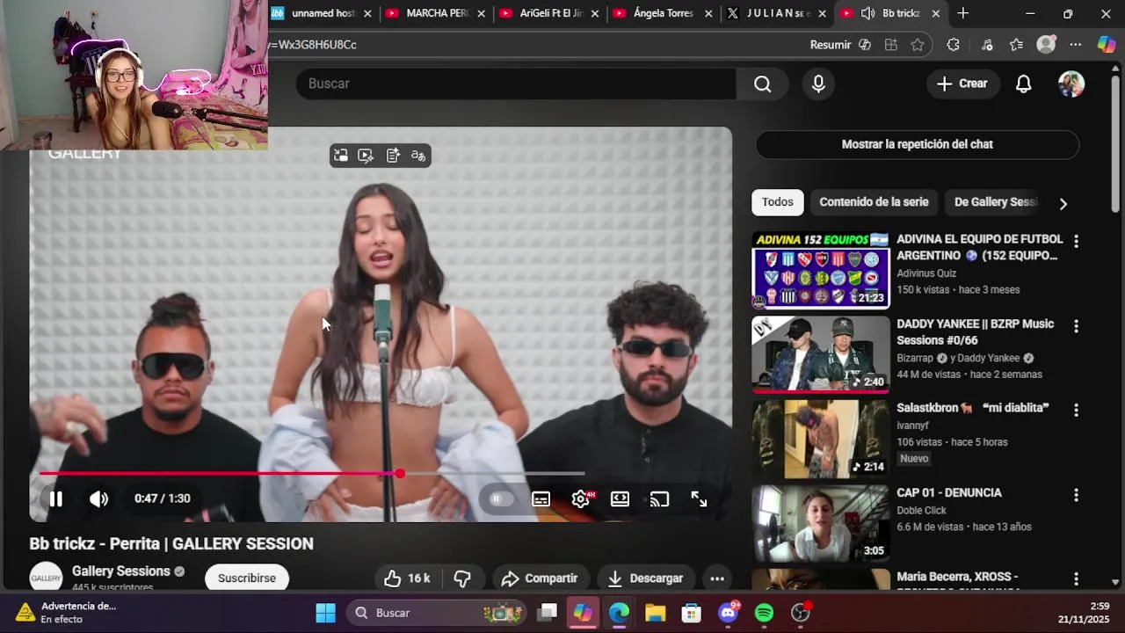Click the picture-in-picture overlay icon on the video
The height and width of the screenshot is (633, 1125).
coord(340,156)
